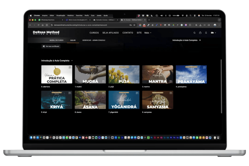Open the Yôganidrá lesson thumbnail

coord(124,100)
